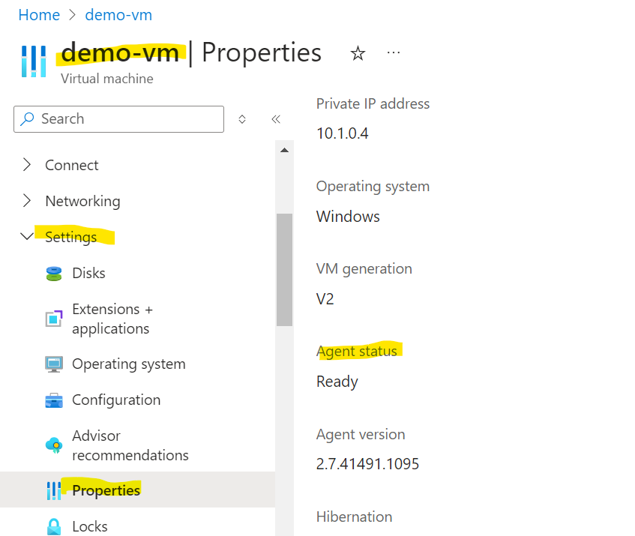Click the Locks padlock icon
635x536 pixels.
click(x=52, y=526)
